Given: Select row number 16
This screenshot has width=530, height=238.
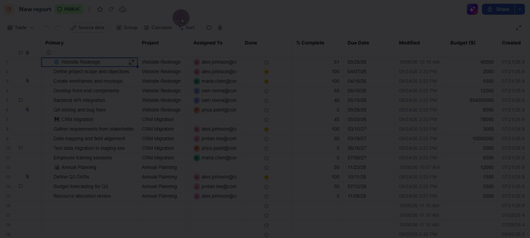Looking at the screenshot, I should click(x=8, y=206).
